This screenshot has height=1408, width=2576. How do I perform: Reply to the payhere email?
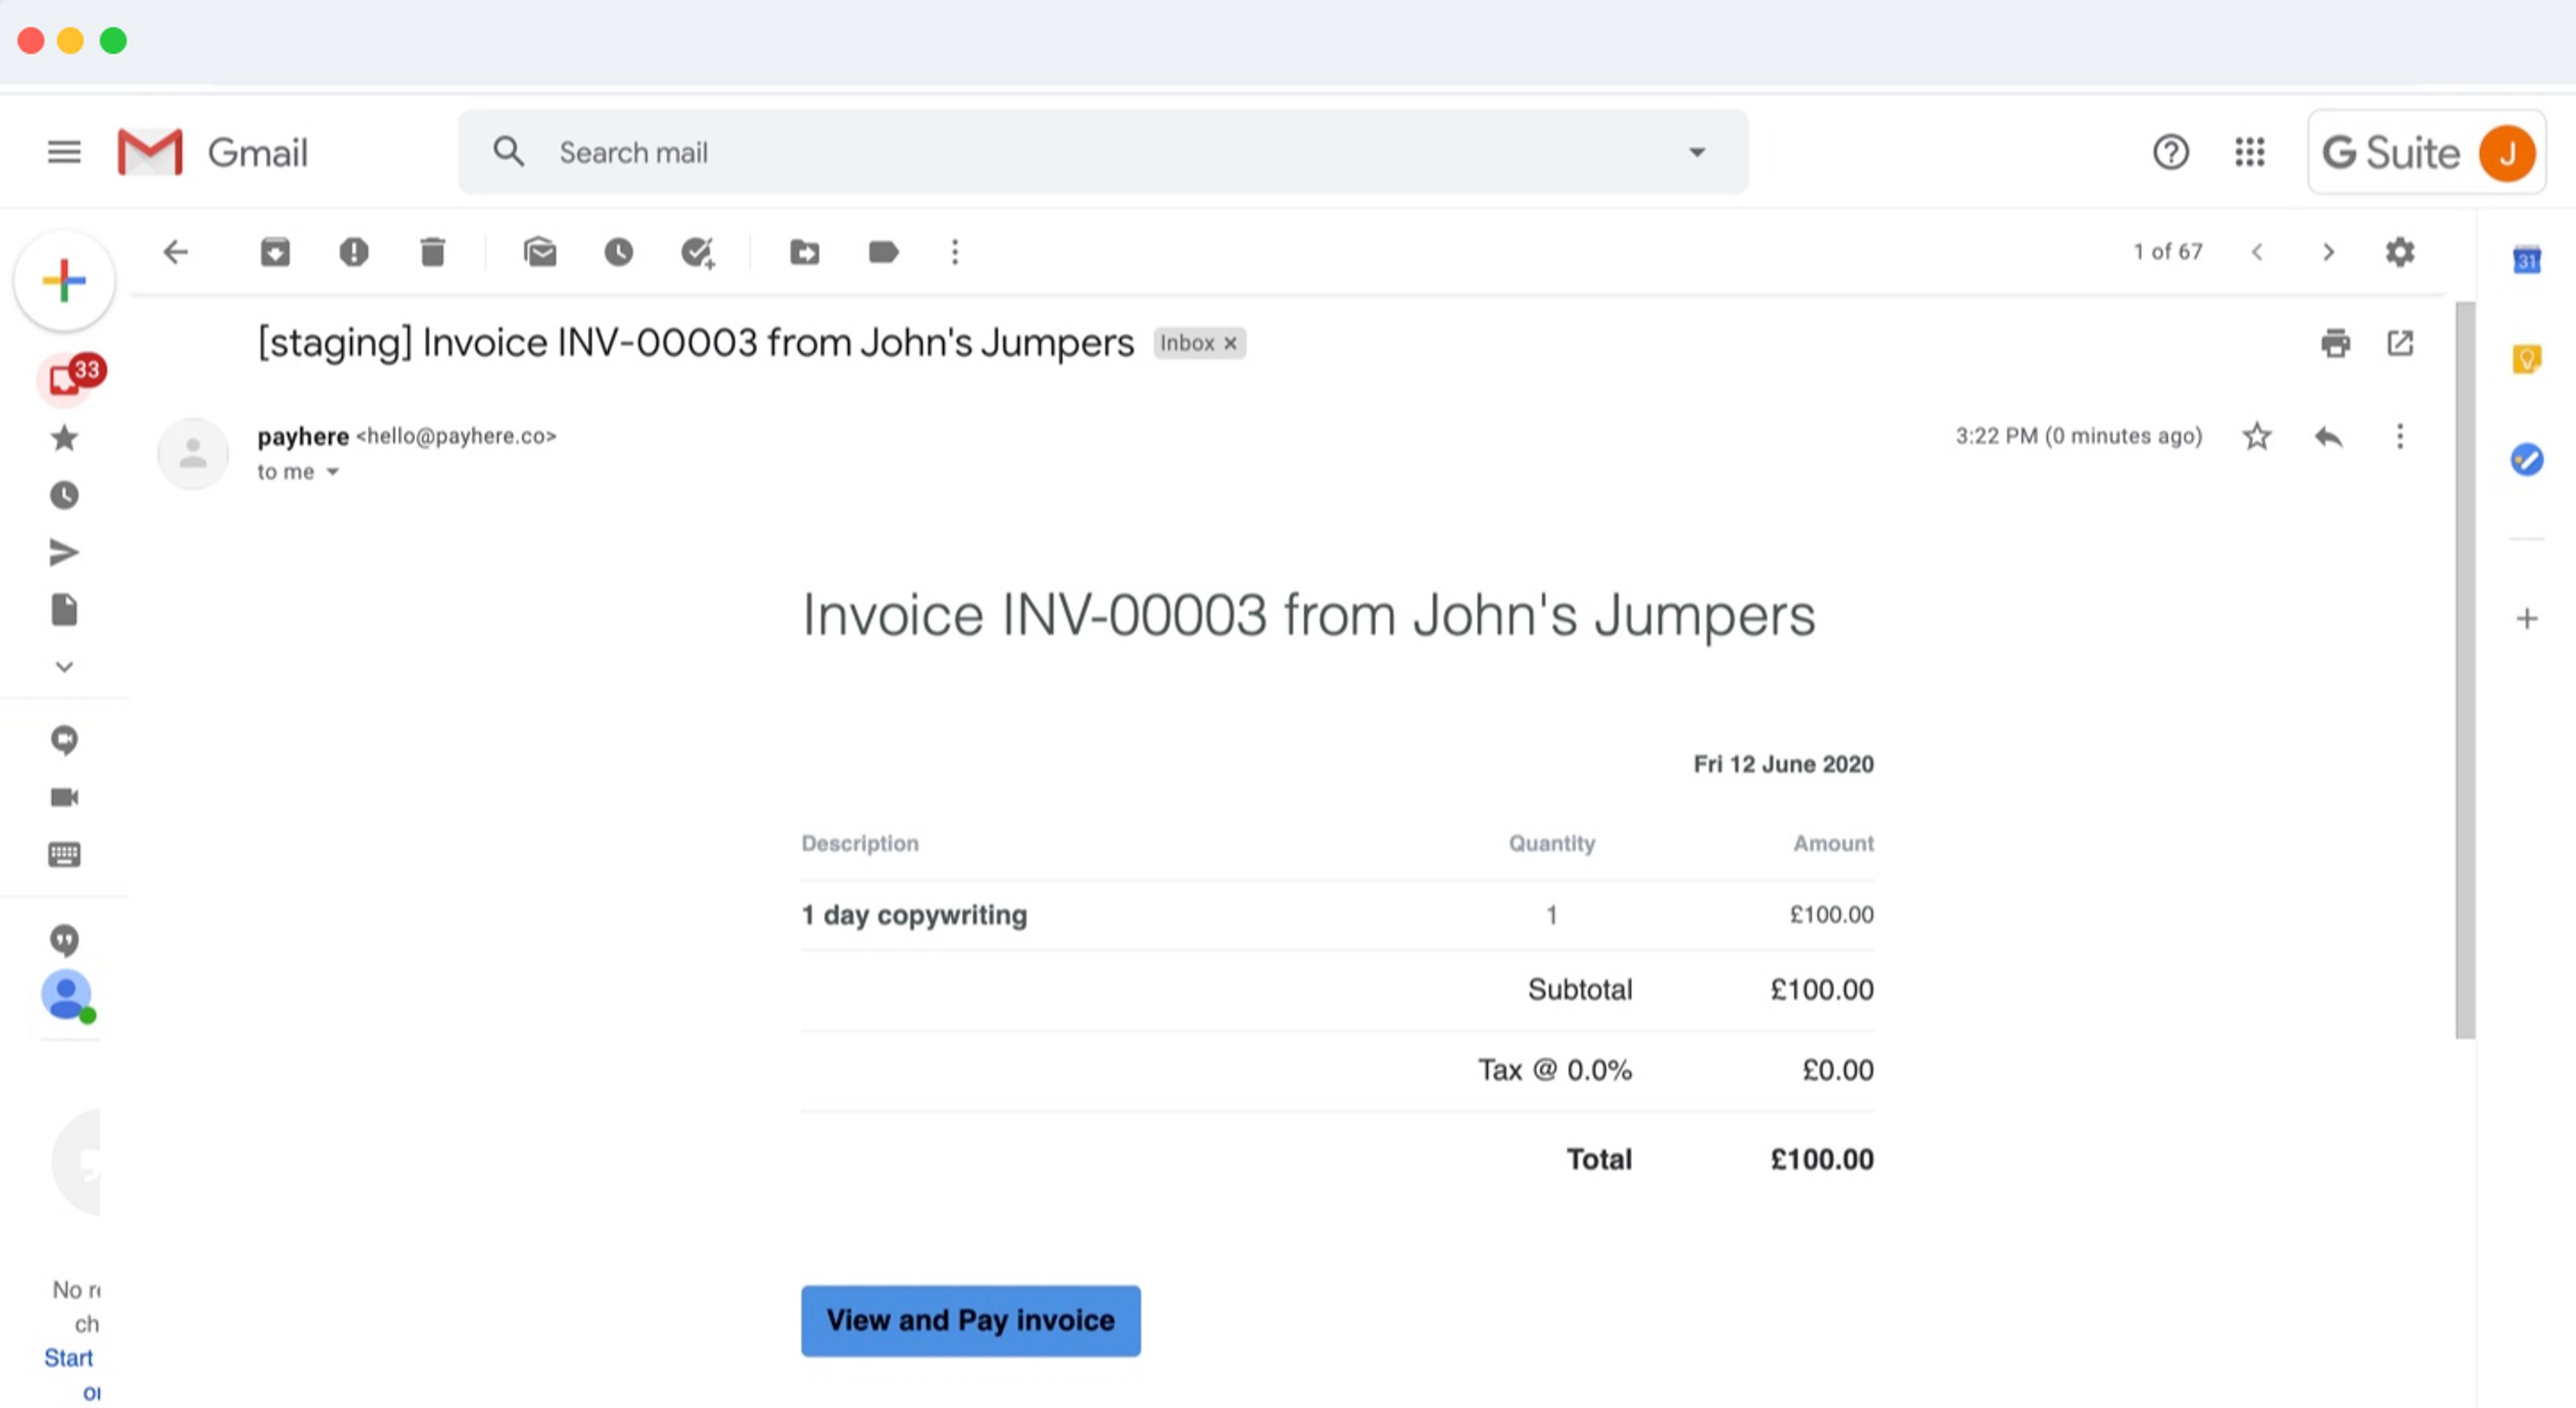click(2328, 436)
